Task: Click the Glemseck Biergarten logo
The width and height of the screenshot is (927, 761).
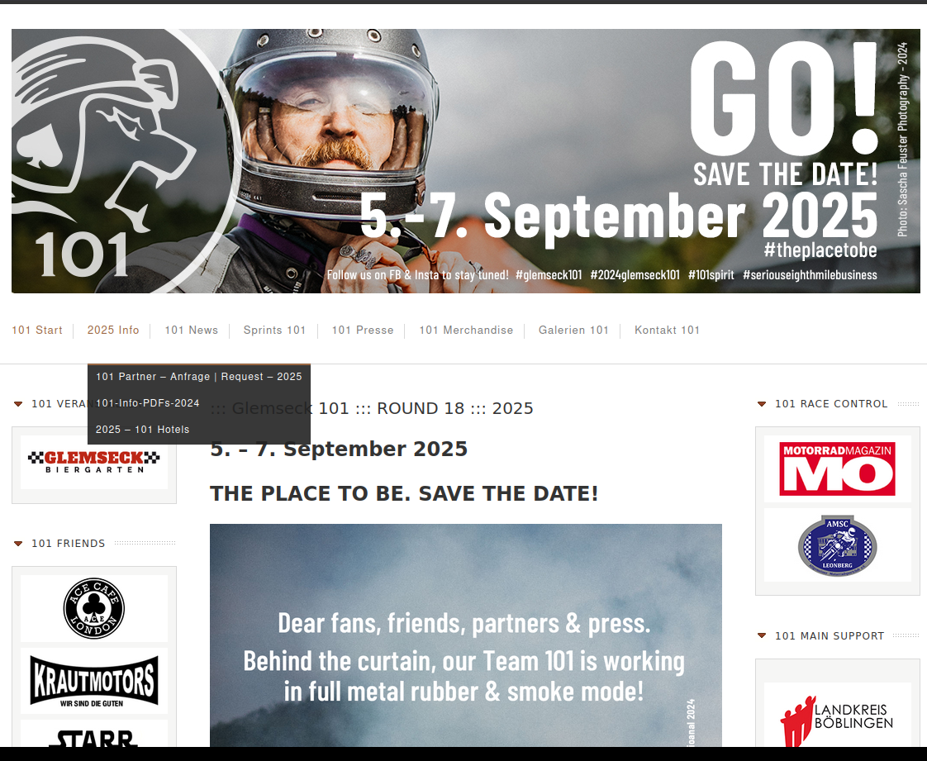Action: tap(94, 462)
